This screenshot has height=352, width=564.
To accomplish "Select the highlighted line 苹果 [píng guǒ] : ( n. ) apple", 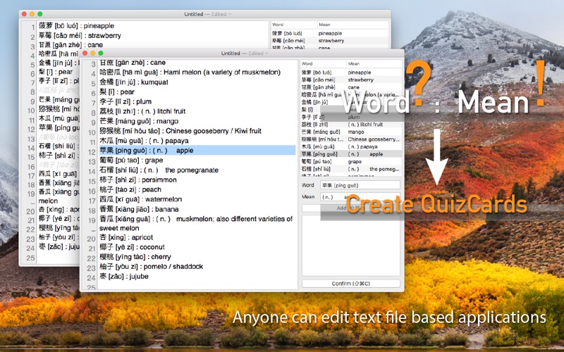I will (x=197, y=150).
